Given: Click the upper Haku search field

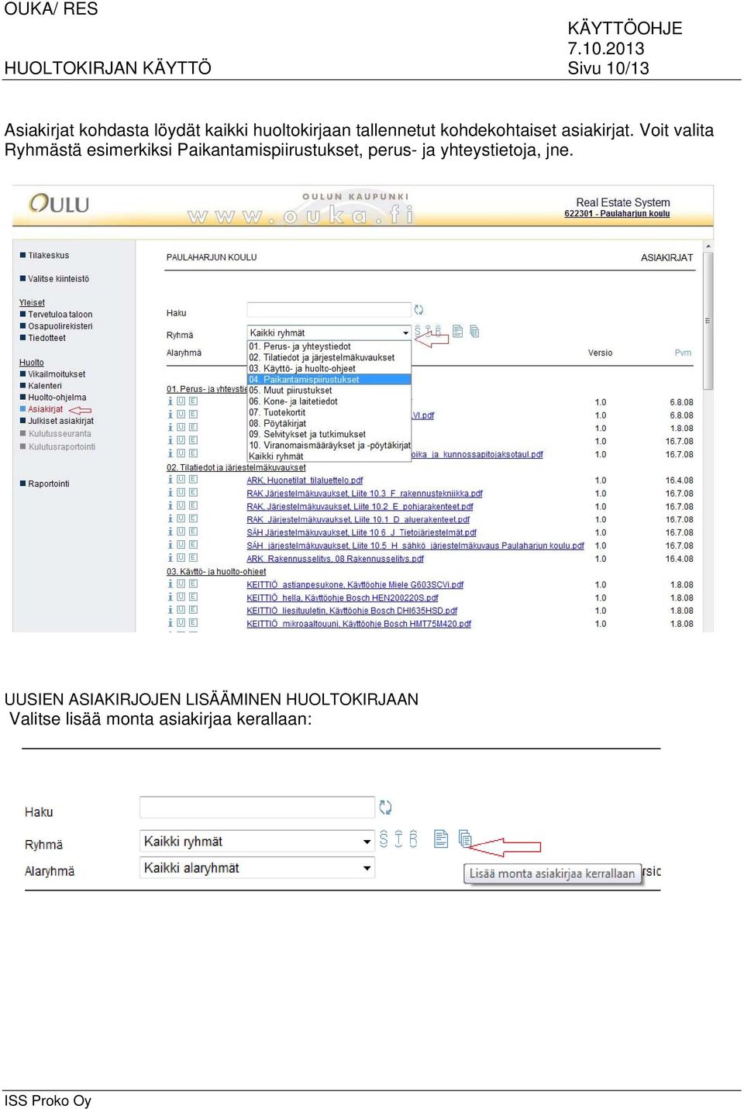Looking at the screenshot, I should pos(329,310).
